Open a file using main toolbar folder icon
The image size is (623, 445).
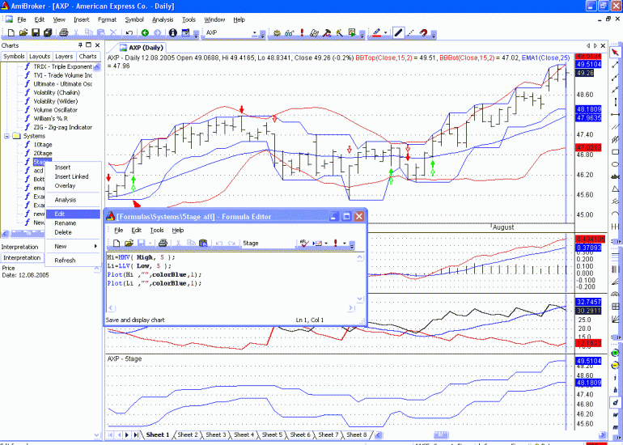(x=23, y=32)
